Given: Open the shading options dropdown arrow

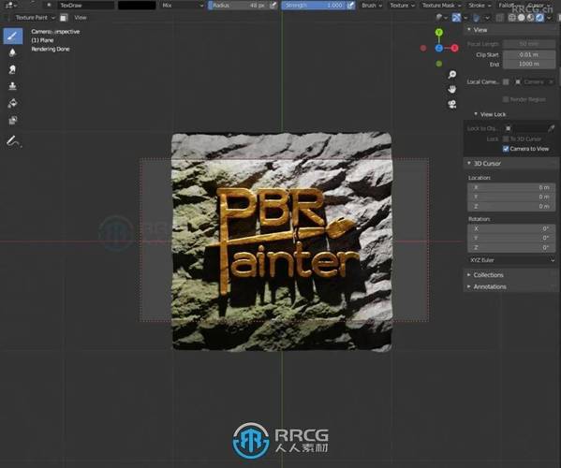Looking at the screenshot, I should coord(549,18).
